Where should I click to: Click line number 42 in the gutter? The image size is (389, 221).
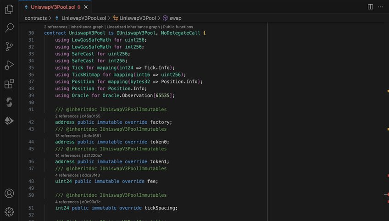pos(31,122)
